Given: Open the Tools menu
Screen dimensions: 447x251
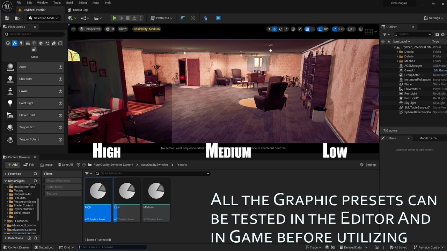Looking at the screenshot, I should pos(57,3).
